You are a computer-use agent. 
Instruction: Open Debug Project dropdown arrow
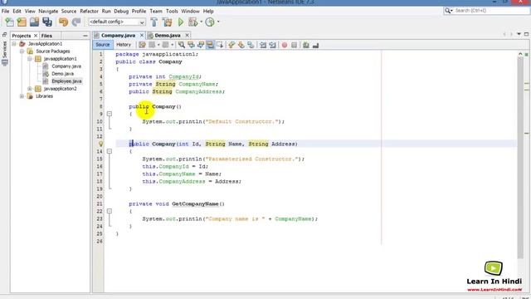(x=201, y=22)
